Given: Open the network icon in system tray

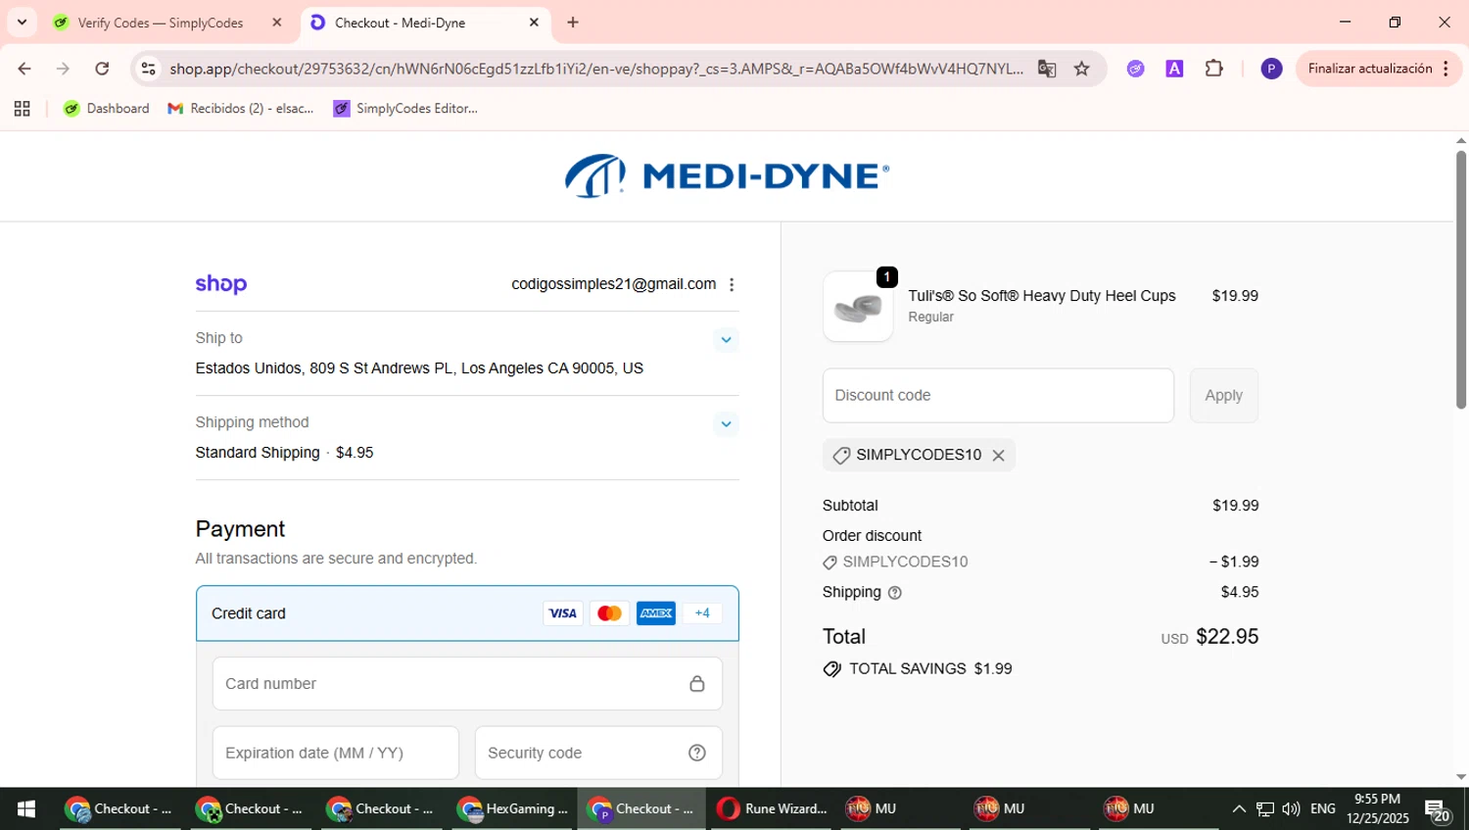Looking at the screenshot, I should pyautogui.click(x=1265, y=809).
